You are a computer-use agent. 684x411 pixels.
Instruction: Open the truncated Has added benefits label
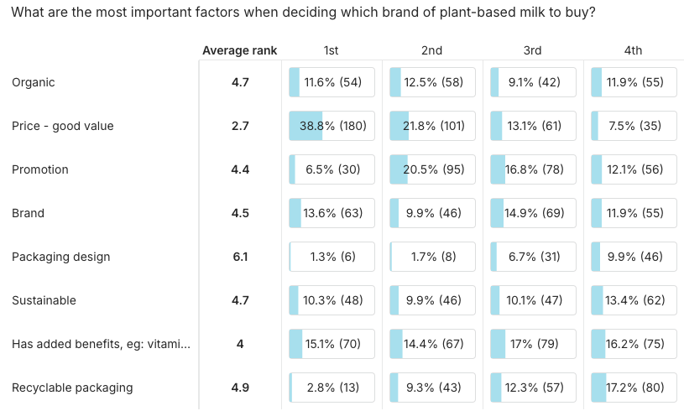(101, 344)
